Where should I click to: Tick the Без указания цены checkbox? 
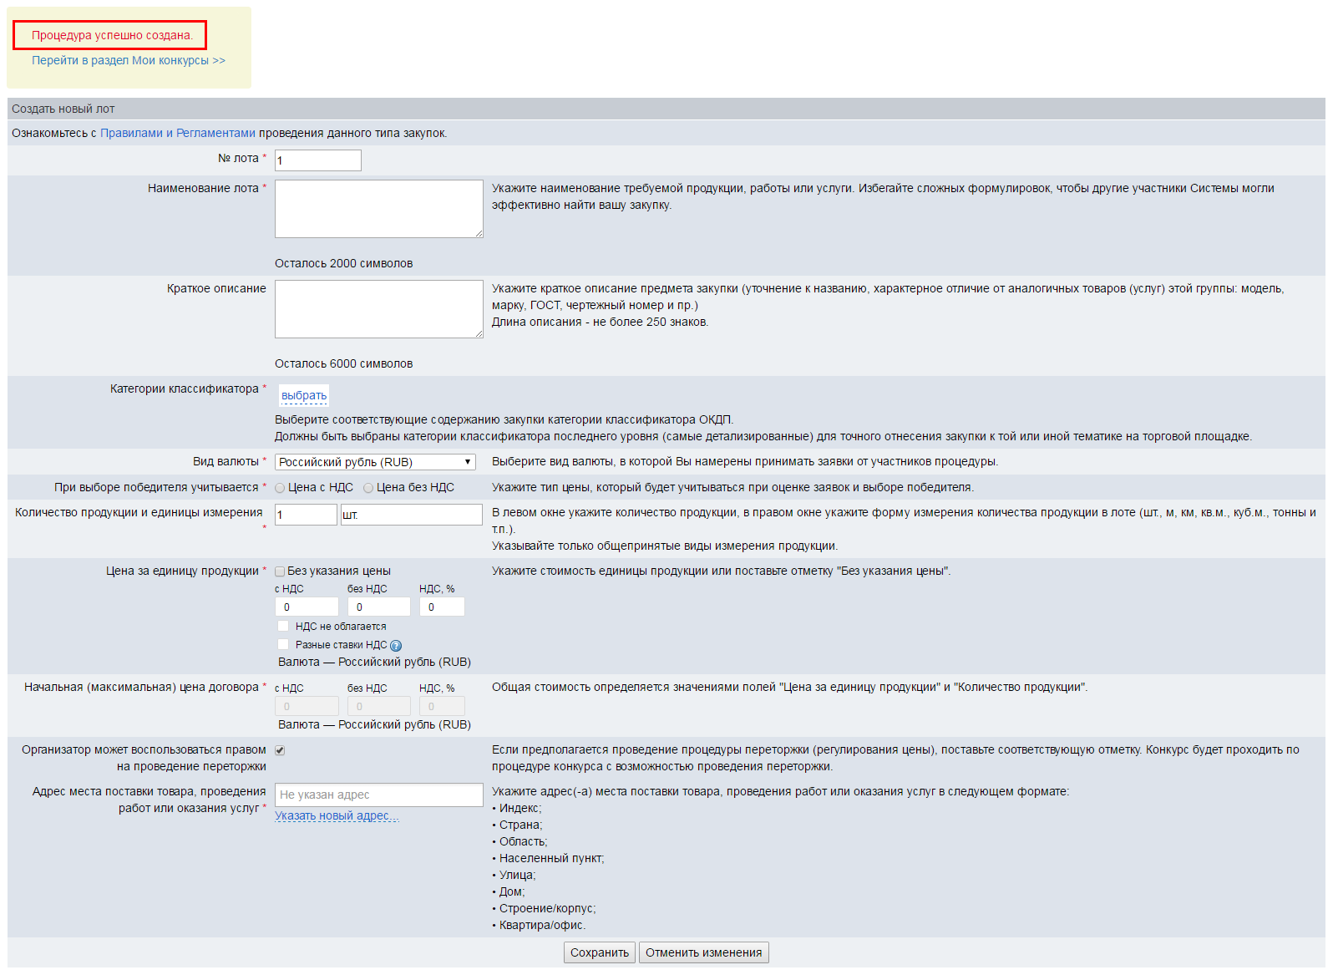pos(280,571)
